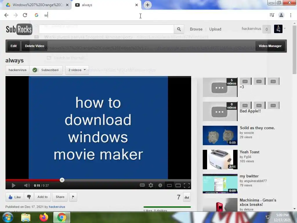This screenshot has width=297, height=223.
Task: Open the Upload link
Action: coord(215,29)
